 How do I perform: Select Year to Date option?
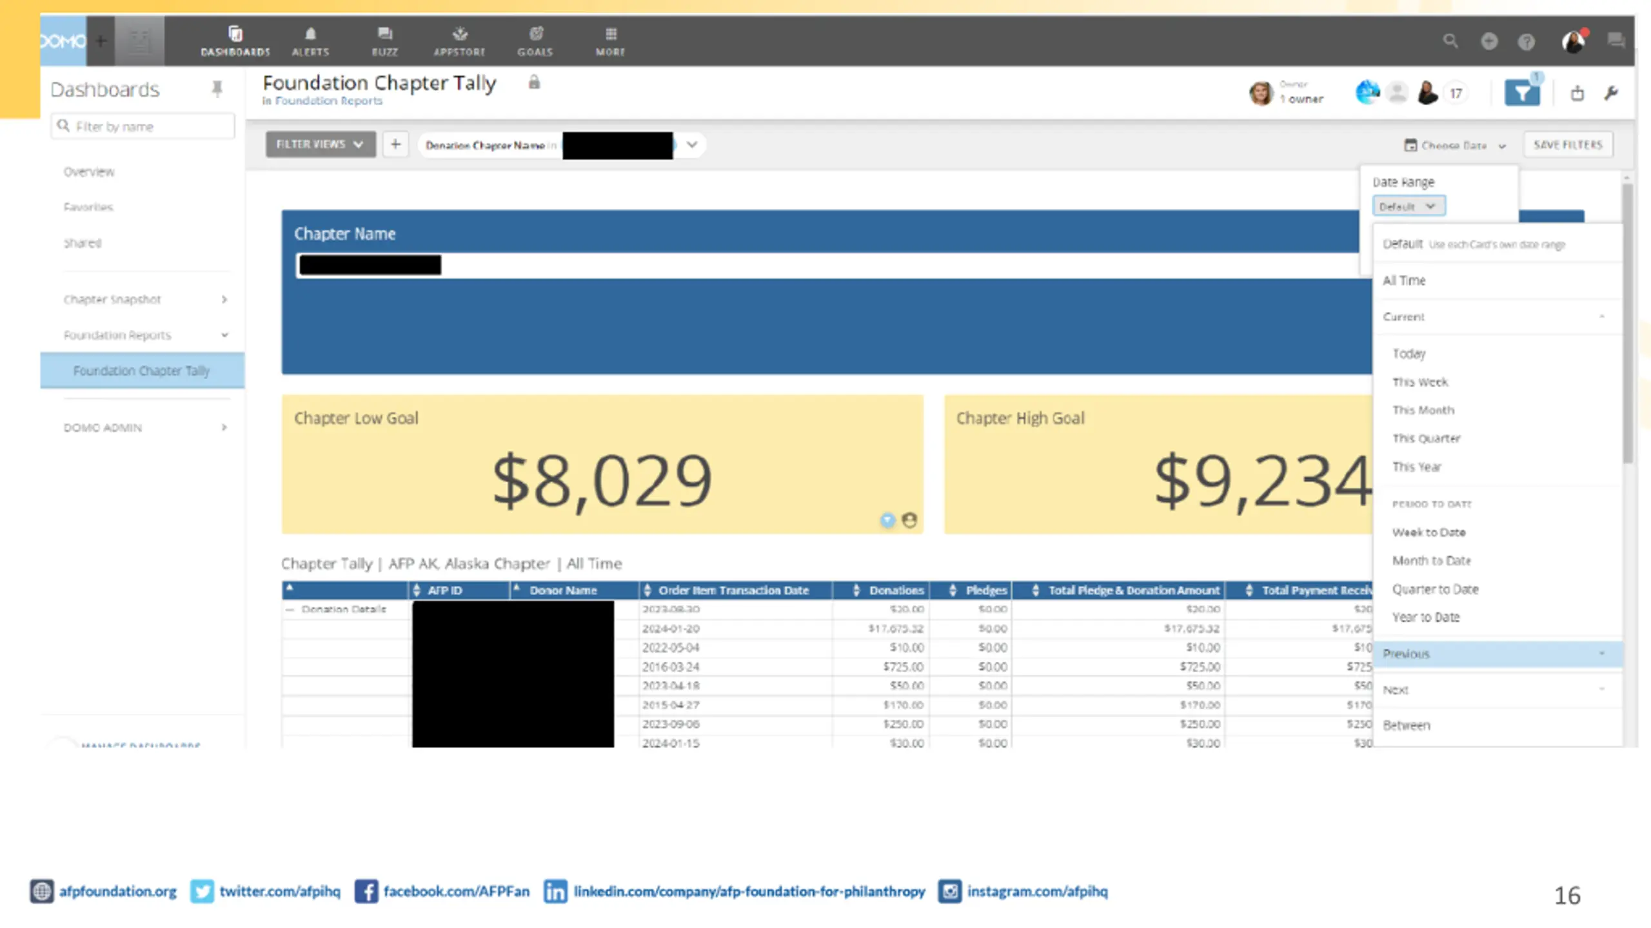coord(1426,617)
